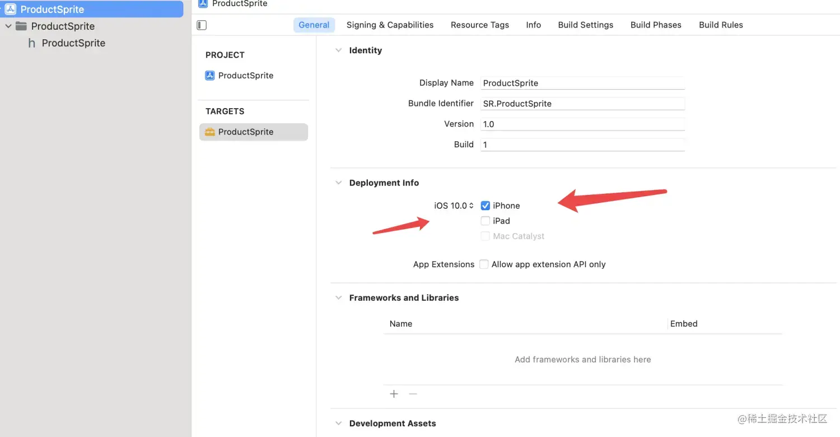Viewport: 840px width, 437px height.
Task: Open the Signing & Capabilities tab
Action: 390,25
